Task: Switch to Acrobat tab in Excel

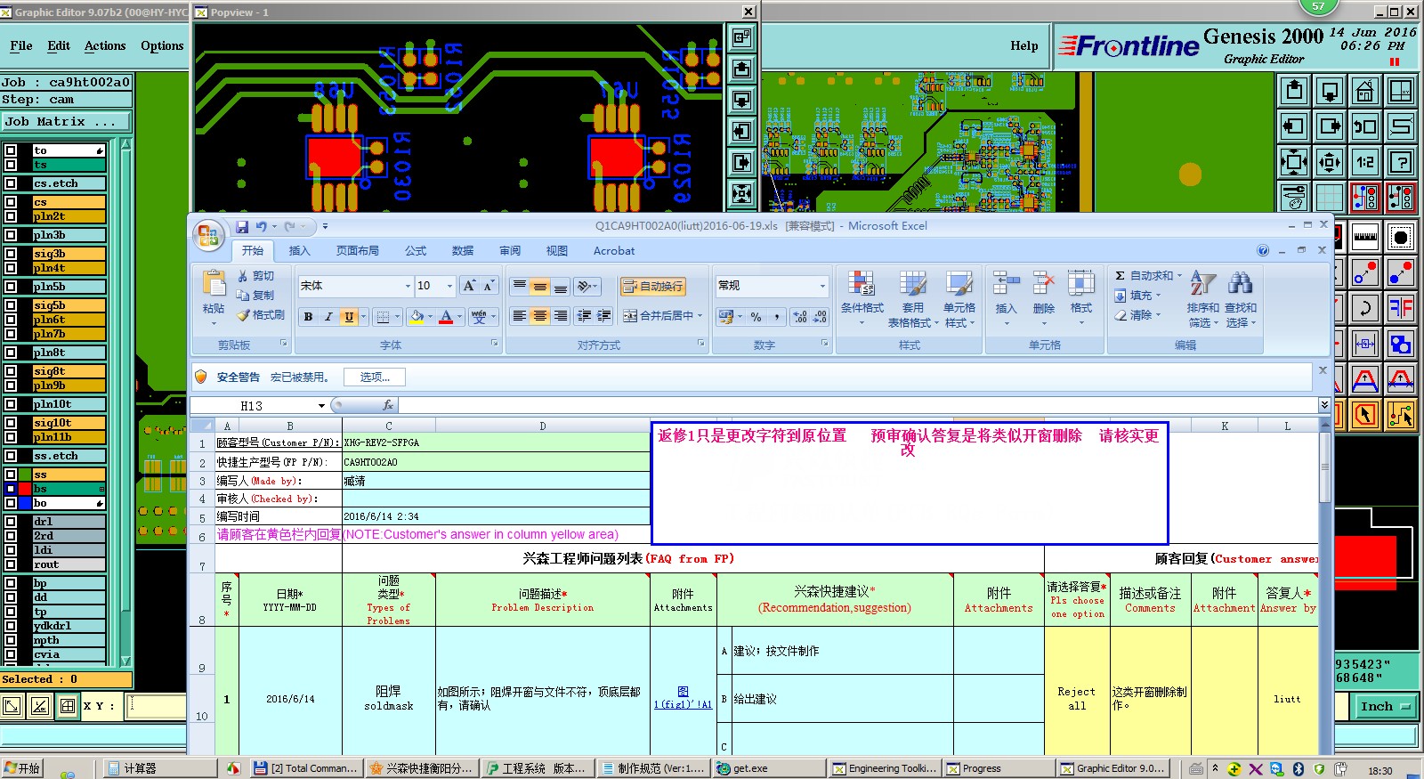Action: (614, 251)
